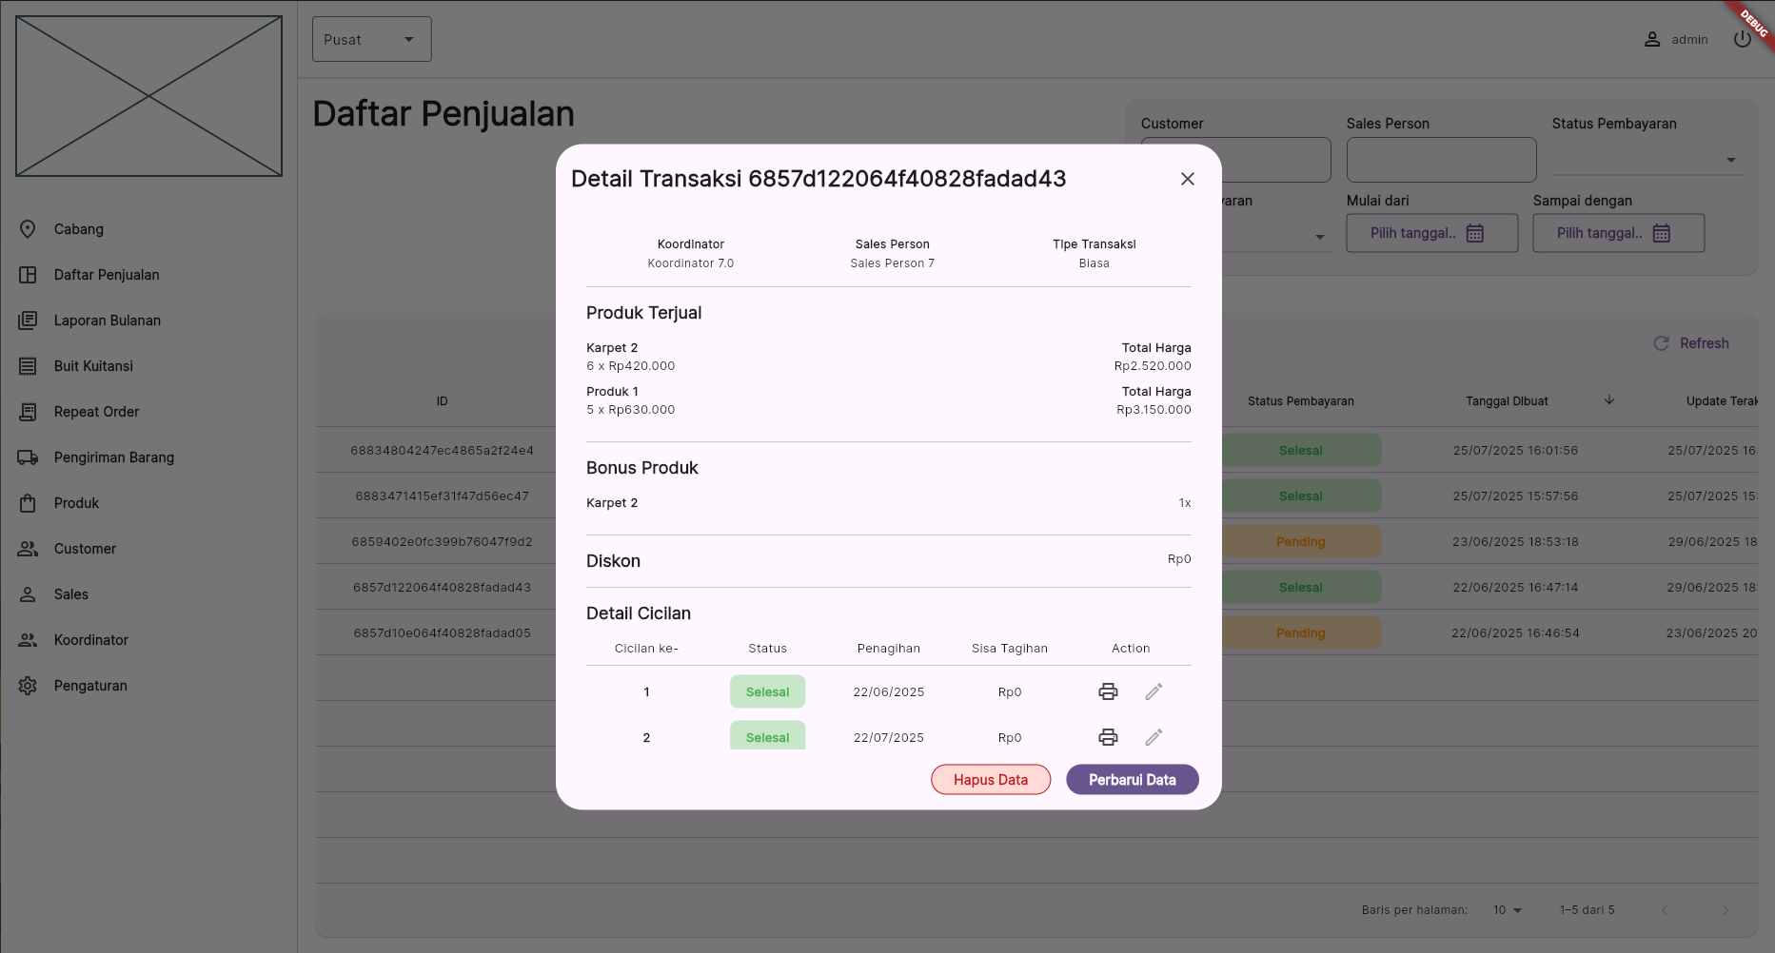
Task: Click the admin user account icon
Action: [1651, 39]
